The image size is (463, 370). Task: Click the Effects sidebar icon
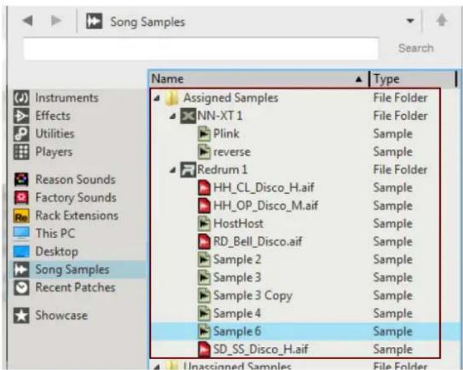21,116
